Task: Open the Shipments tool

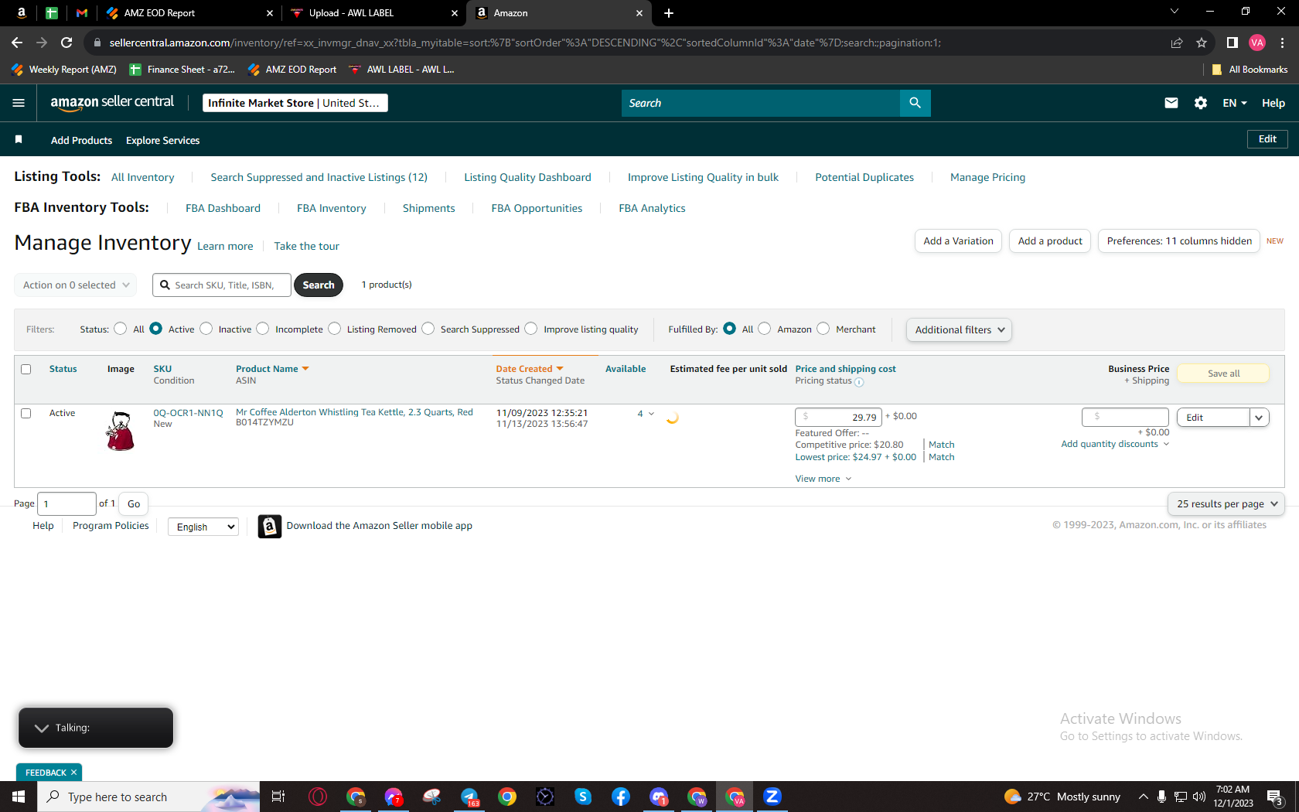Action: click(428, 208)
